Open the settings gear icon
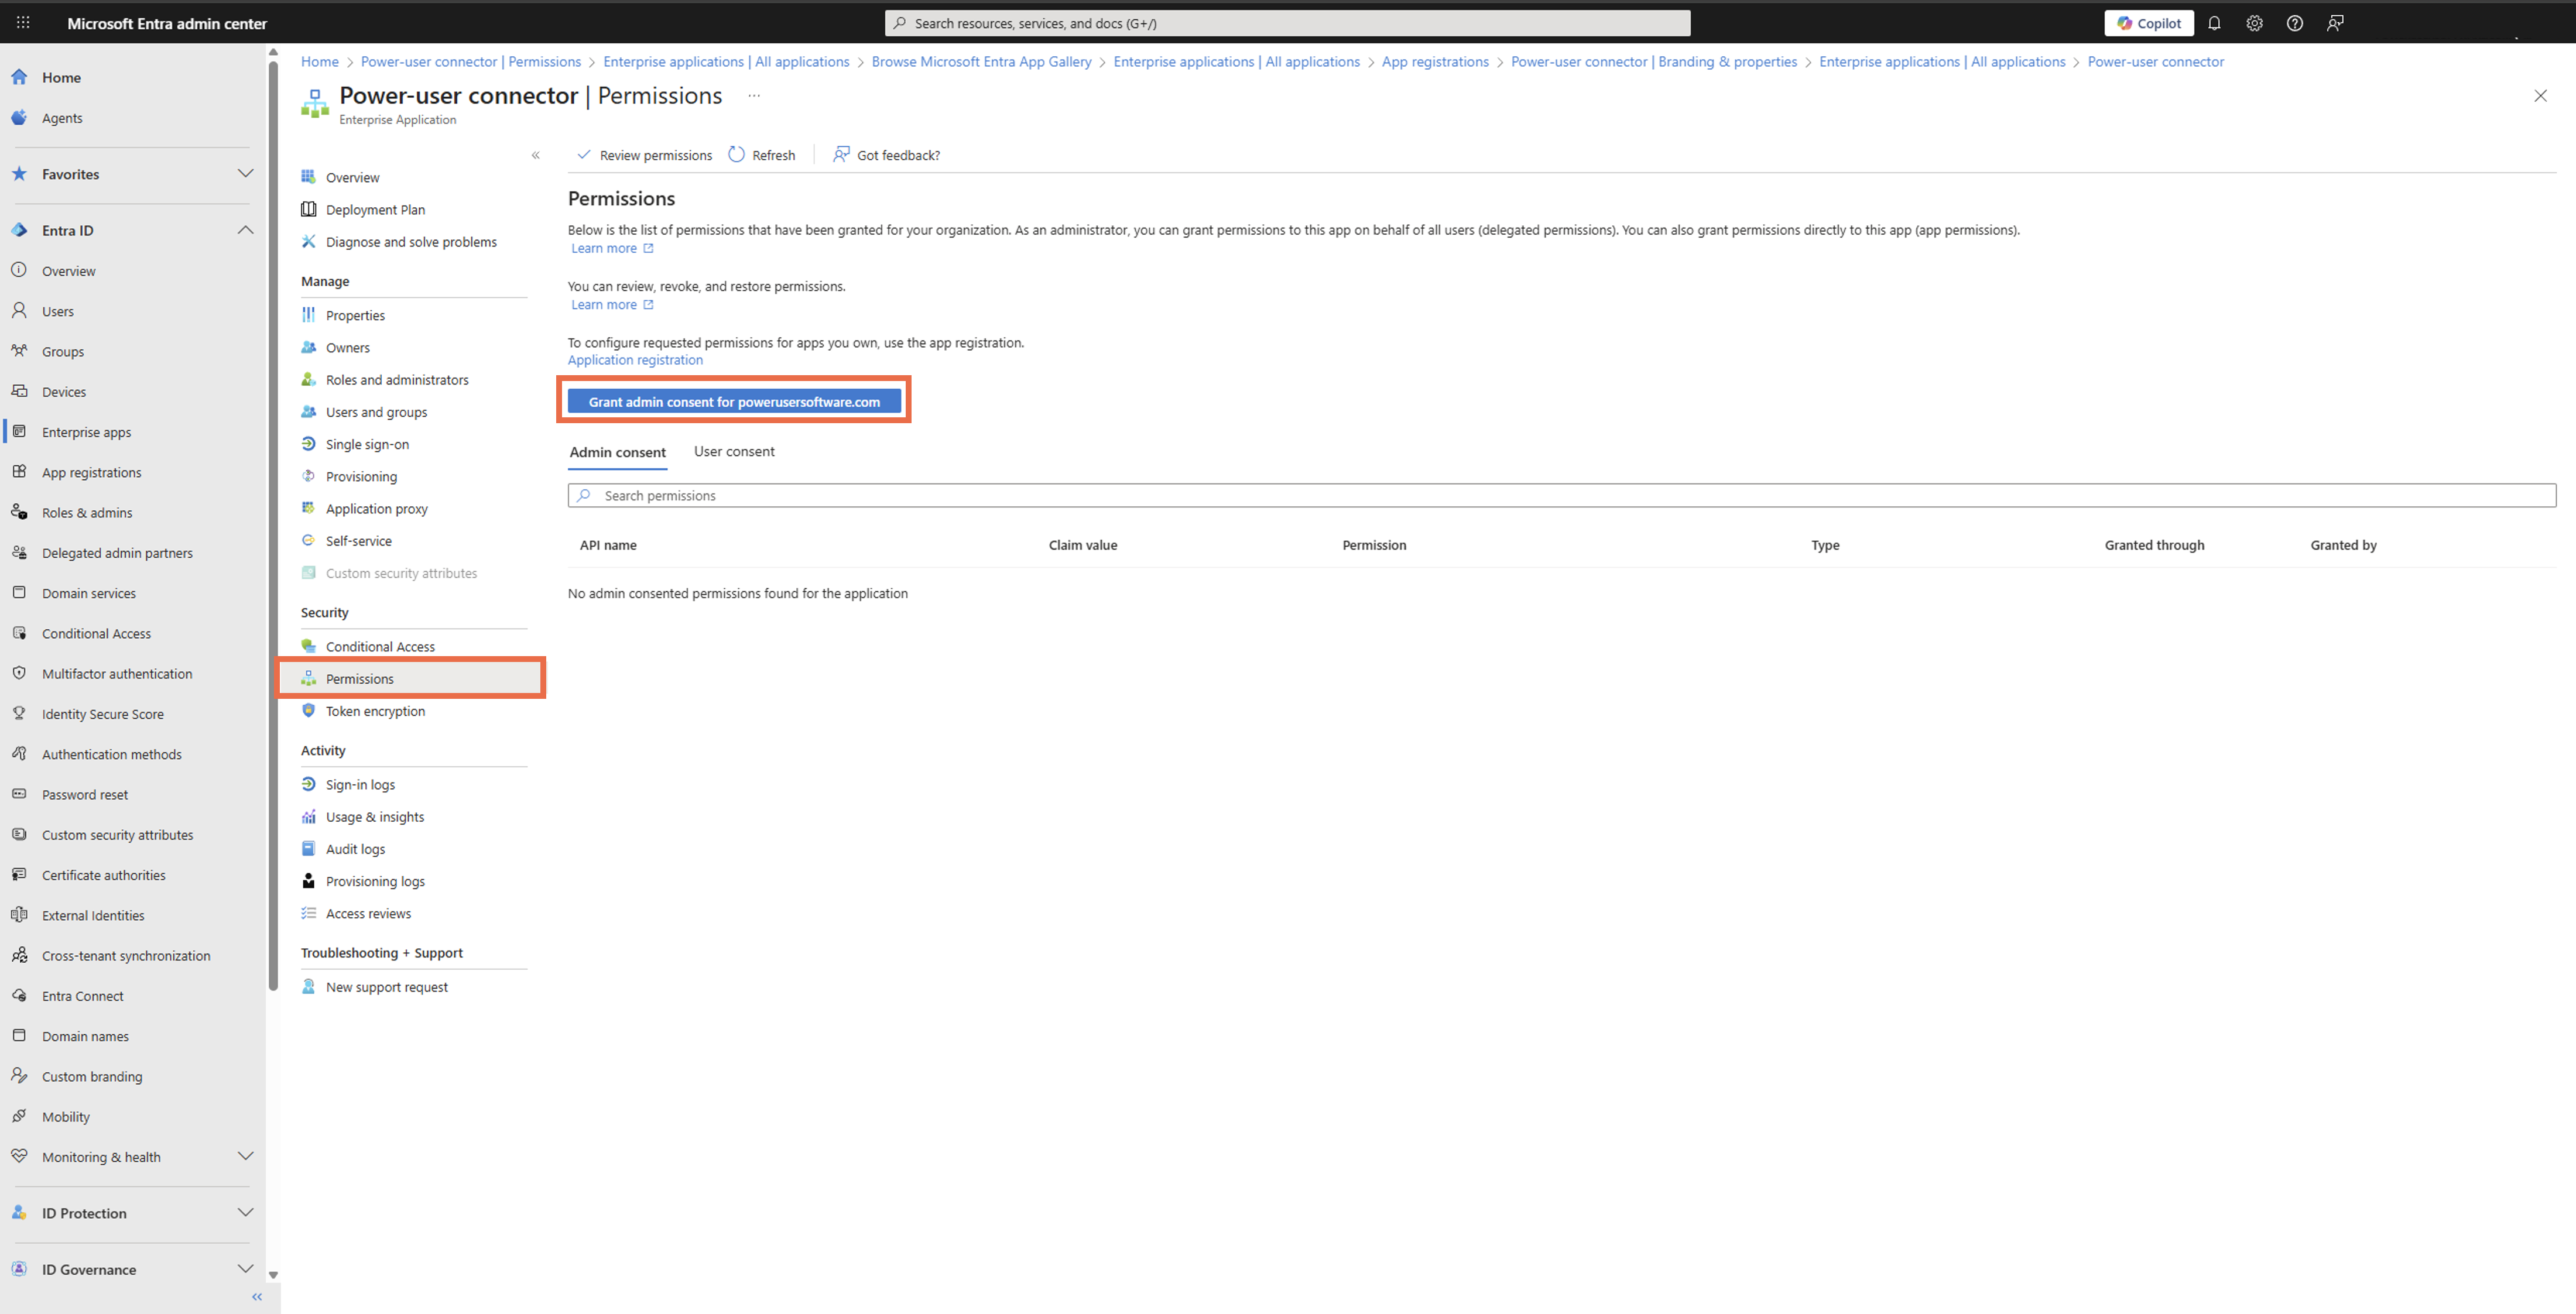The image size is (2576, 1314). point(2254,23)
